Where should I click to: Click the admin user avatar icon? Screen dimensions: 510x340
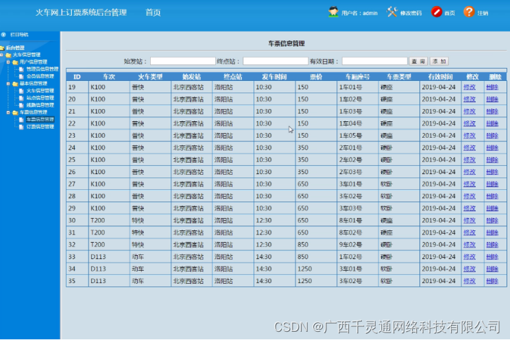coord(333,12)
